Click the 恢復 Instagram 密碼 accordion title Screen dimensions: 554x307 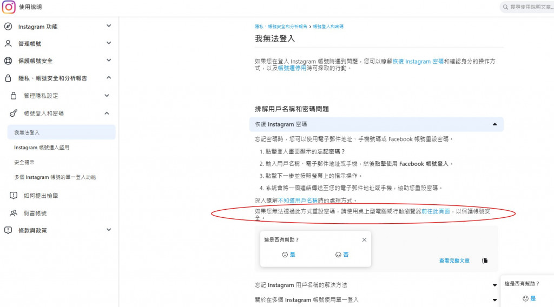281,124
